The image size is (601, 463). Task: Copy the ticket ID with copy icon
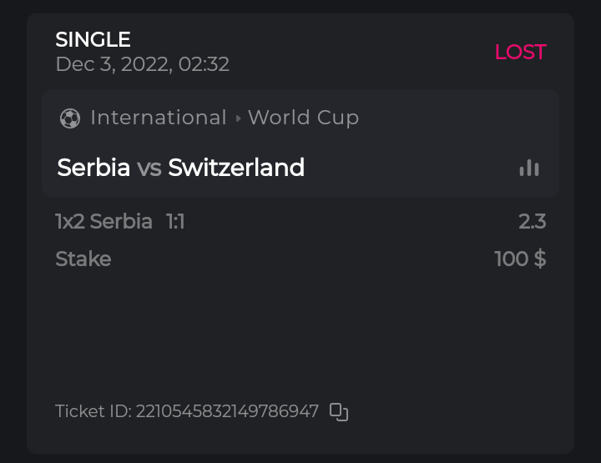(x=339, y=411)
